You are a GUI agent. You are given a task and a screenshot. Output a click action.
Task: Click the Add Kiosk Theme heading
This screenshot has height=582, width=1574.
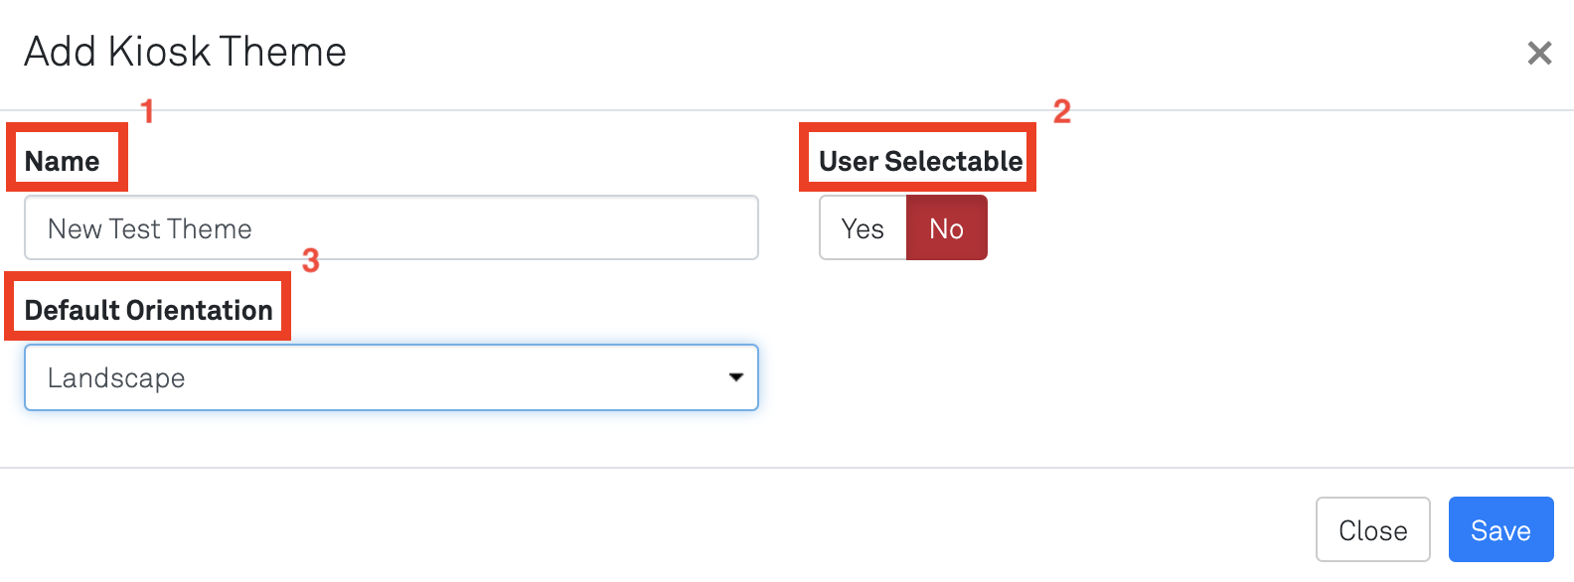pyautogui.click(x=186, y=52)
